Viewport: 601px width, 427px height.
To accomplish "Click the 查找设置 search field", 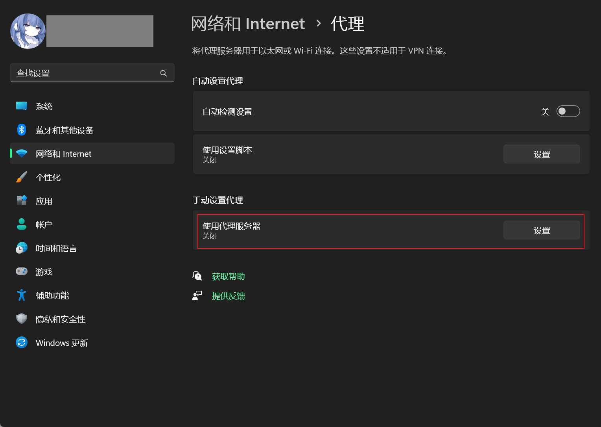I will coord(85,73).
